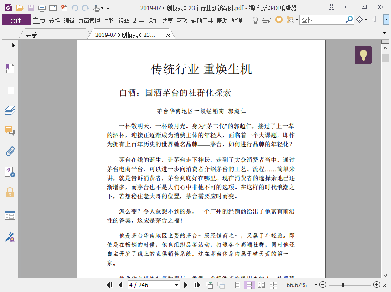
Task: Click the previous search result arrow
Action: tap(374, 20)
